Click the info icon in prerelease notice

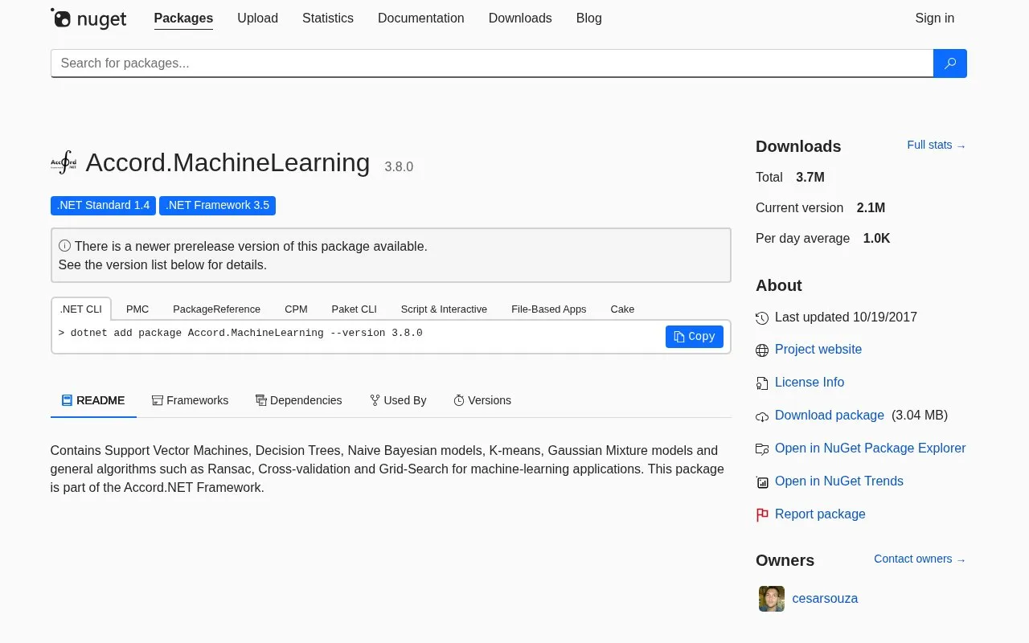64,246
